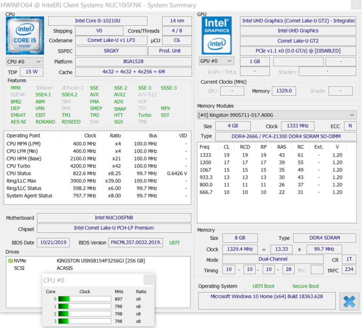
Task: Click the Core 0 clock bar
Action: [85, 299]
